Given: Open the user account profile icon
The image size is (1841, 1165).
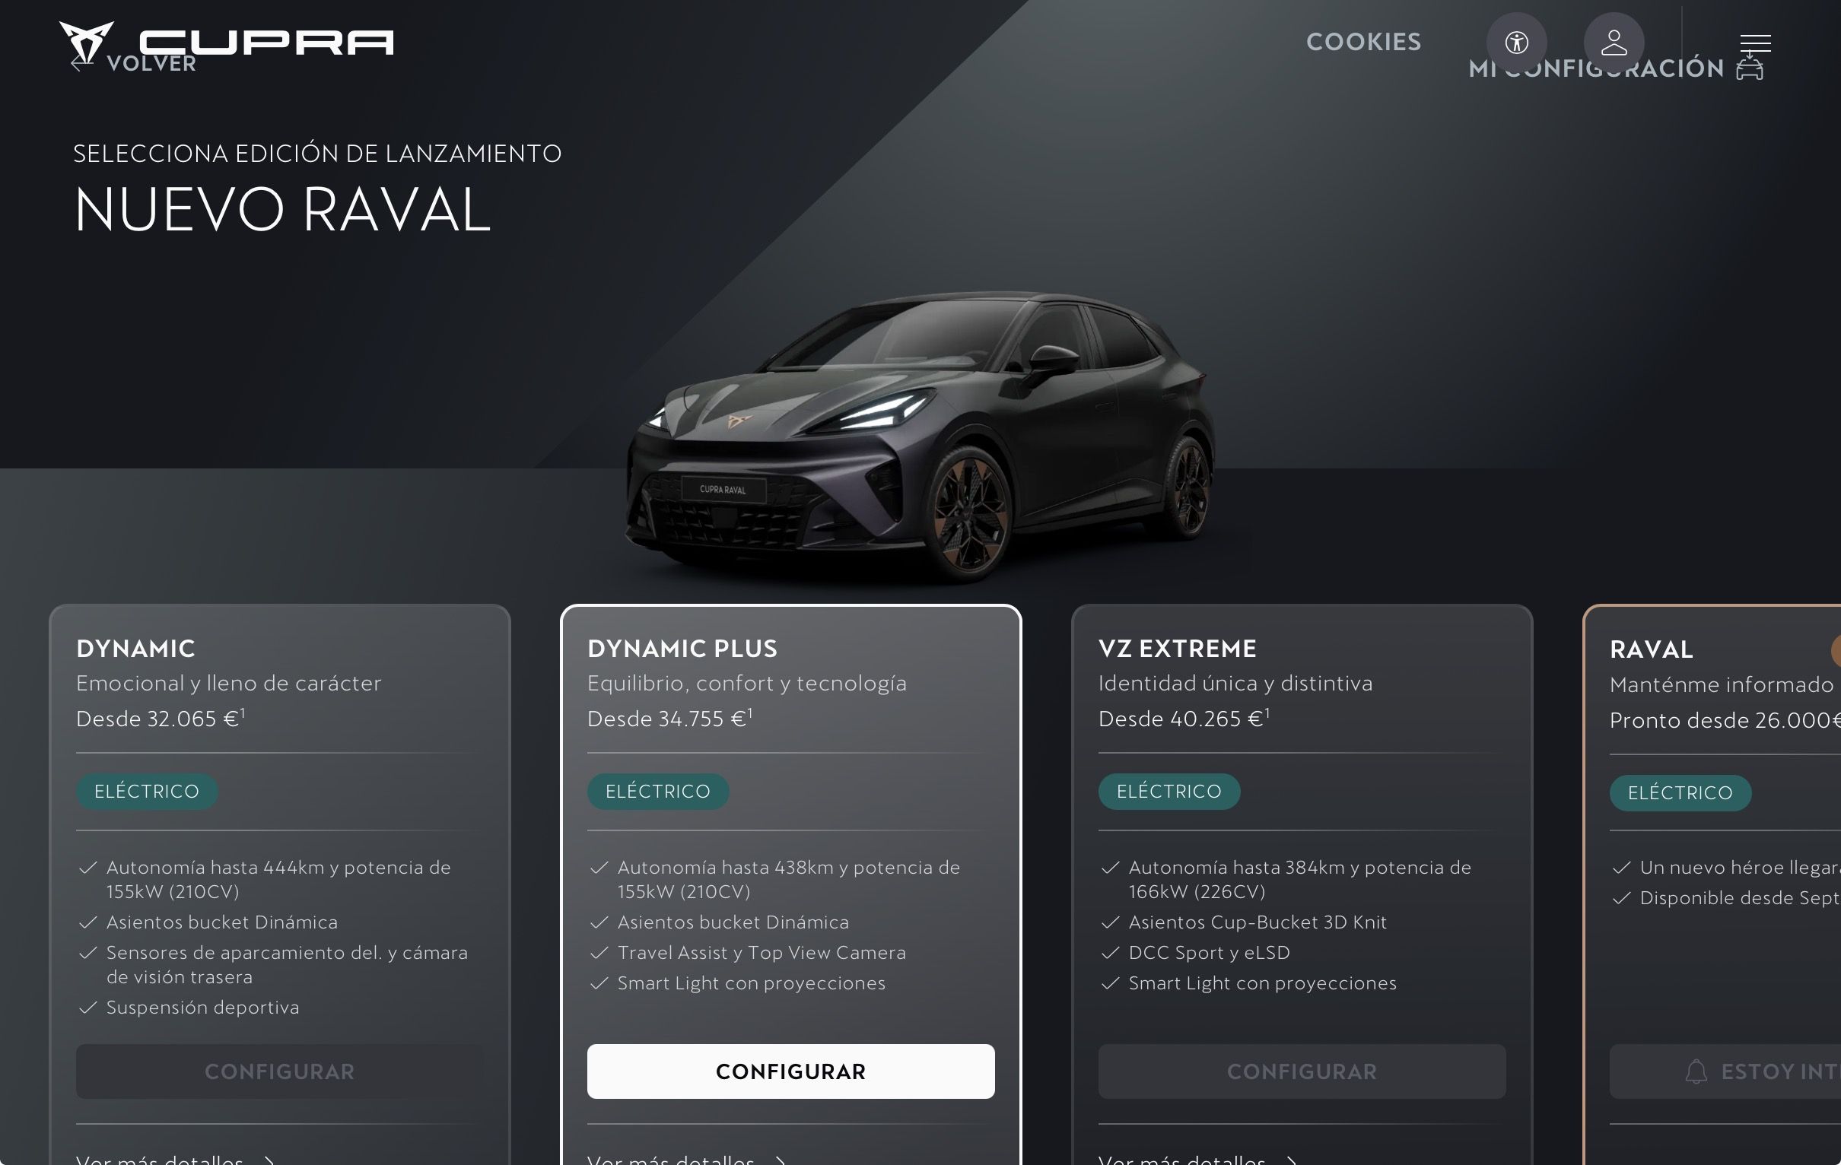Looking at the screenshot, I should pos(1614,42).
